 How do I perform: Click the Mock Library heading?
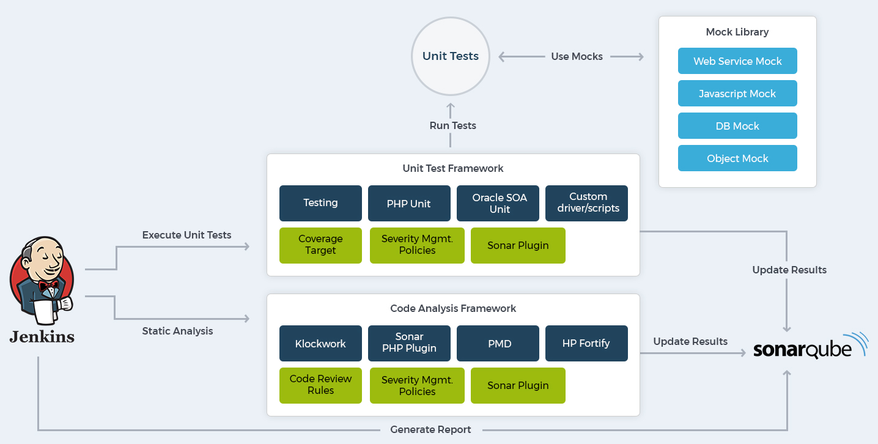tap(737, 32)
